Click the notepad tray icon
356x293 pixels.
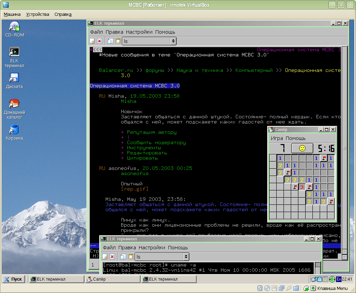tap(314, 279)
